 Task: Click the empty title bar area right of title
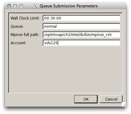[x=111, y=6]
